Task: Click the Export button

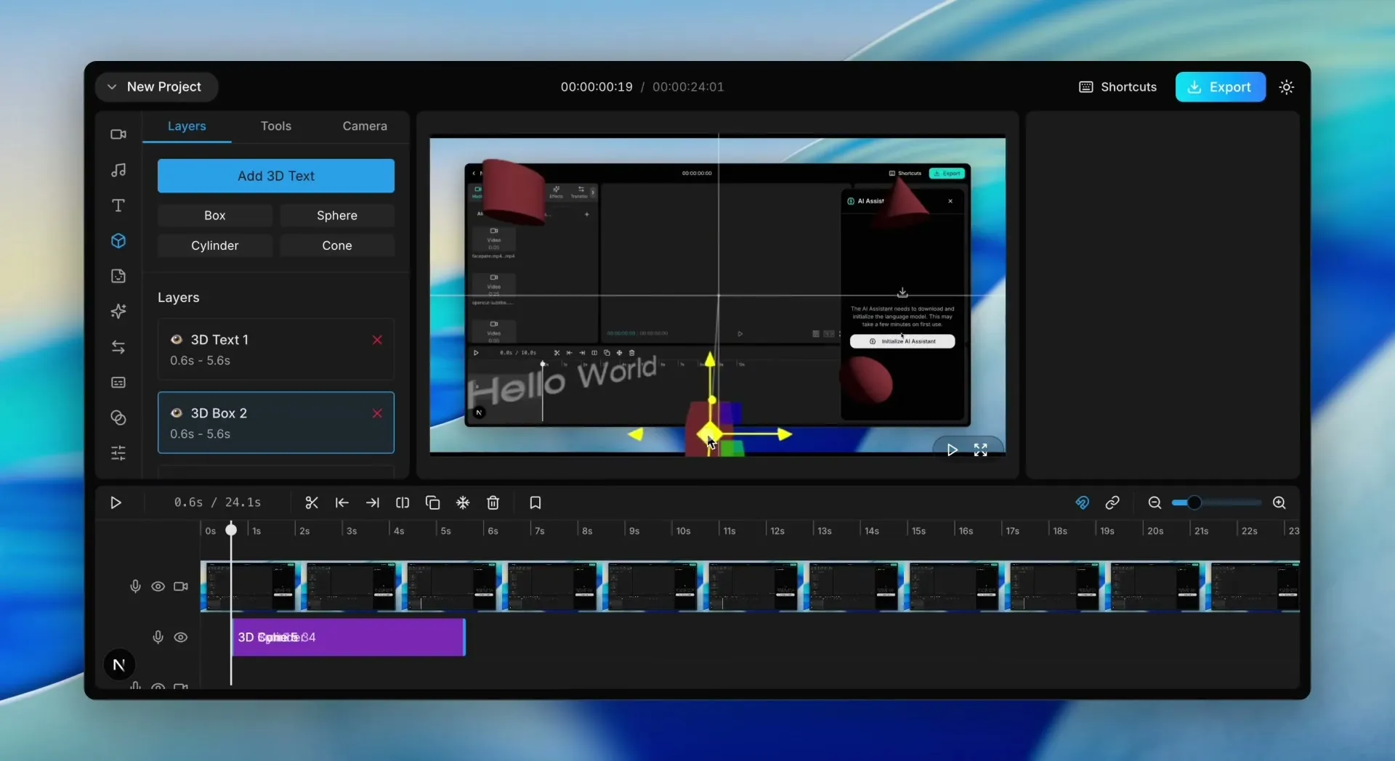Action: click(x=1221, y=87)
